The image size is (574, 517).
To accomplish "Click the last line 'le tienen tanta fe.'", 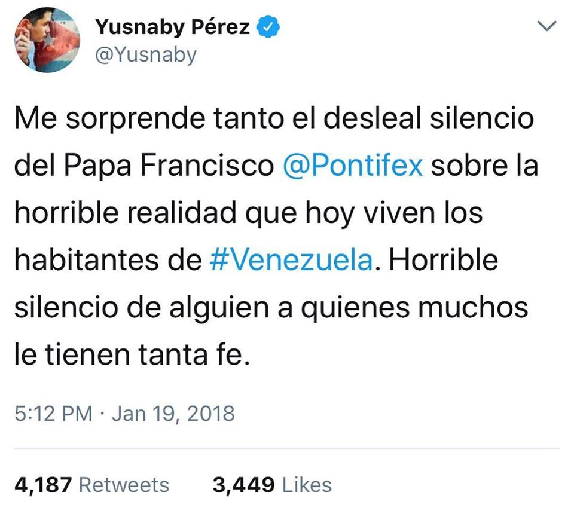I will 130,357.
